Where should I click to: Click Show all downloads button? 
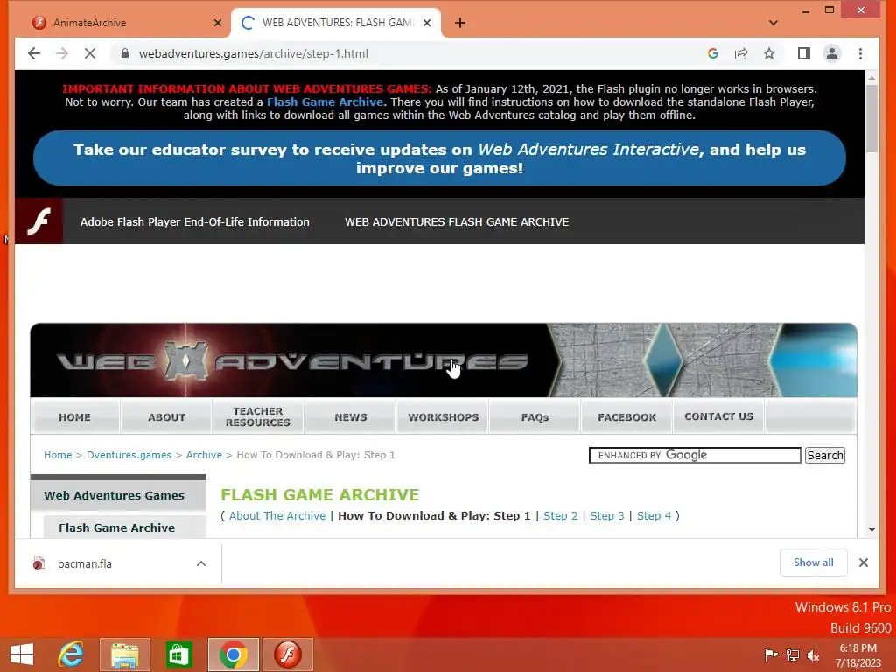point(813,563)
